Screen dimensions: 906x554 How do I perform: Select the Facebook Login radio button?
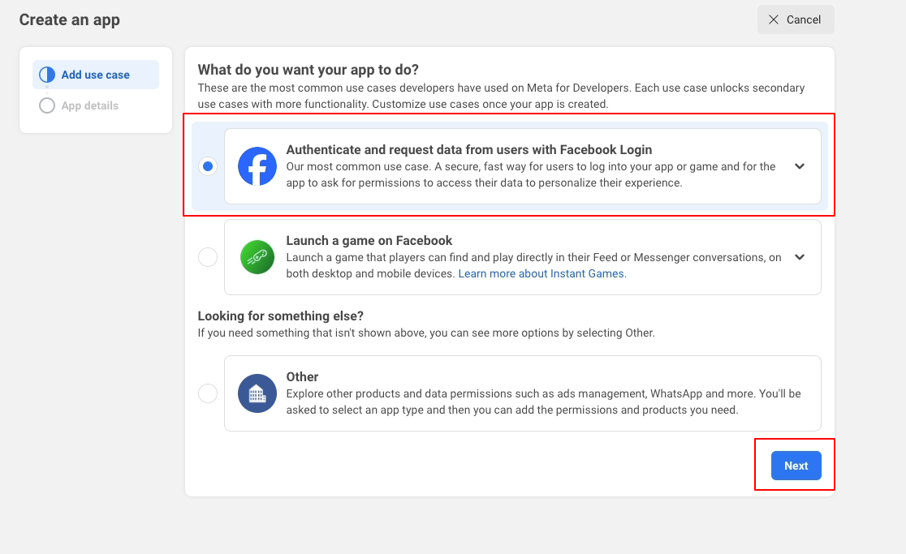208,166
